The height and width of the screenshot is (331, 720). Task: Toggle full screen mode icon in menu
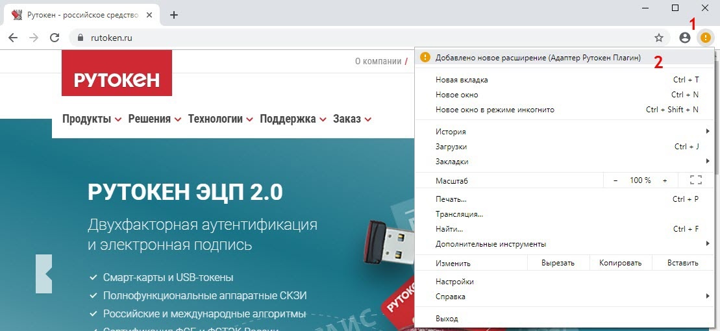click(696, 180)
